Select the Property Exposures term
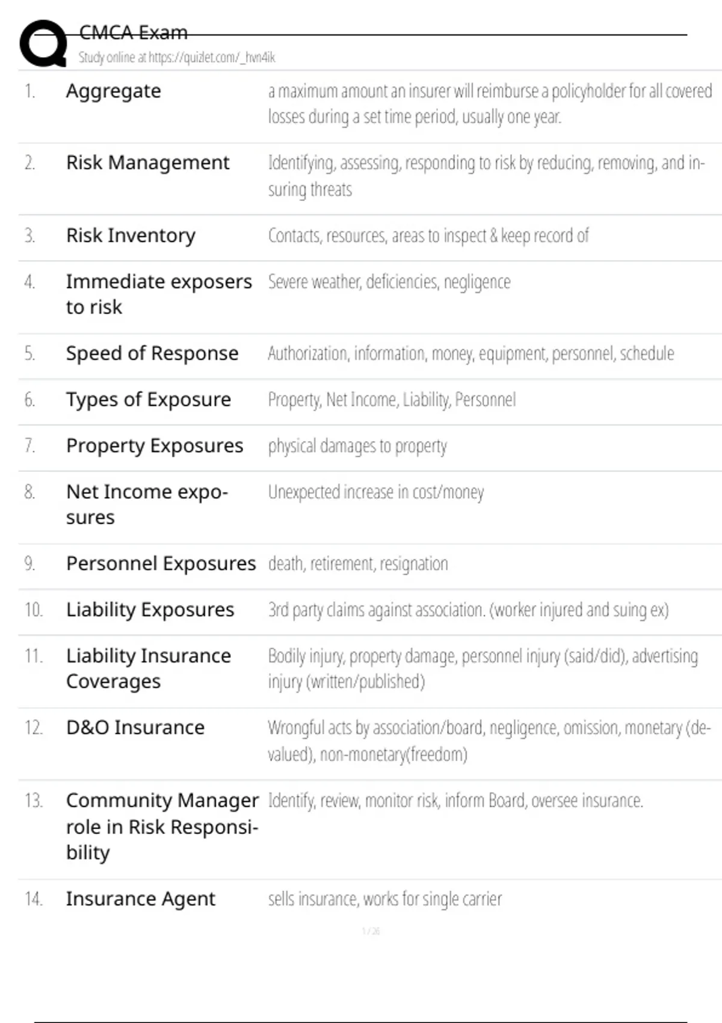This screenshot has width=722, height=1023. tap(155, 446)
